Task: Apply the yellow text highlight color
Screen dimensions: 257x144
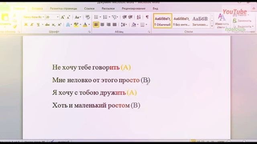Action: click(x=76, y=25)
